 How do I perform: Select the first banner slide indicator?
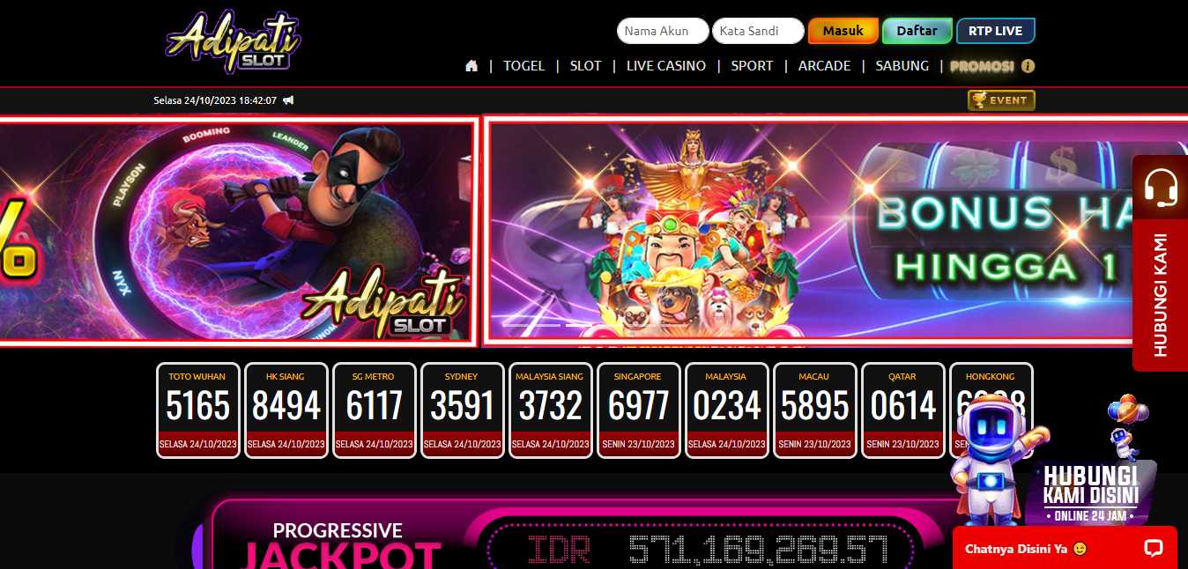tap(531, 324)
